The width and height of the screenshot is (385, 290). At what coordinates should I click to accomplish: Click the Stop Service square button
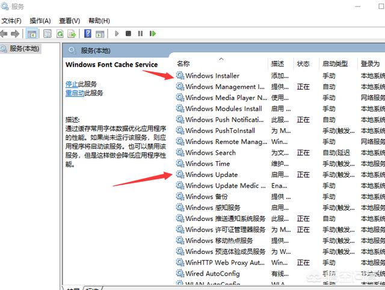click(x=128, y=34)
